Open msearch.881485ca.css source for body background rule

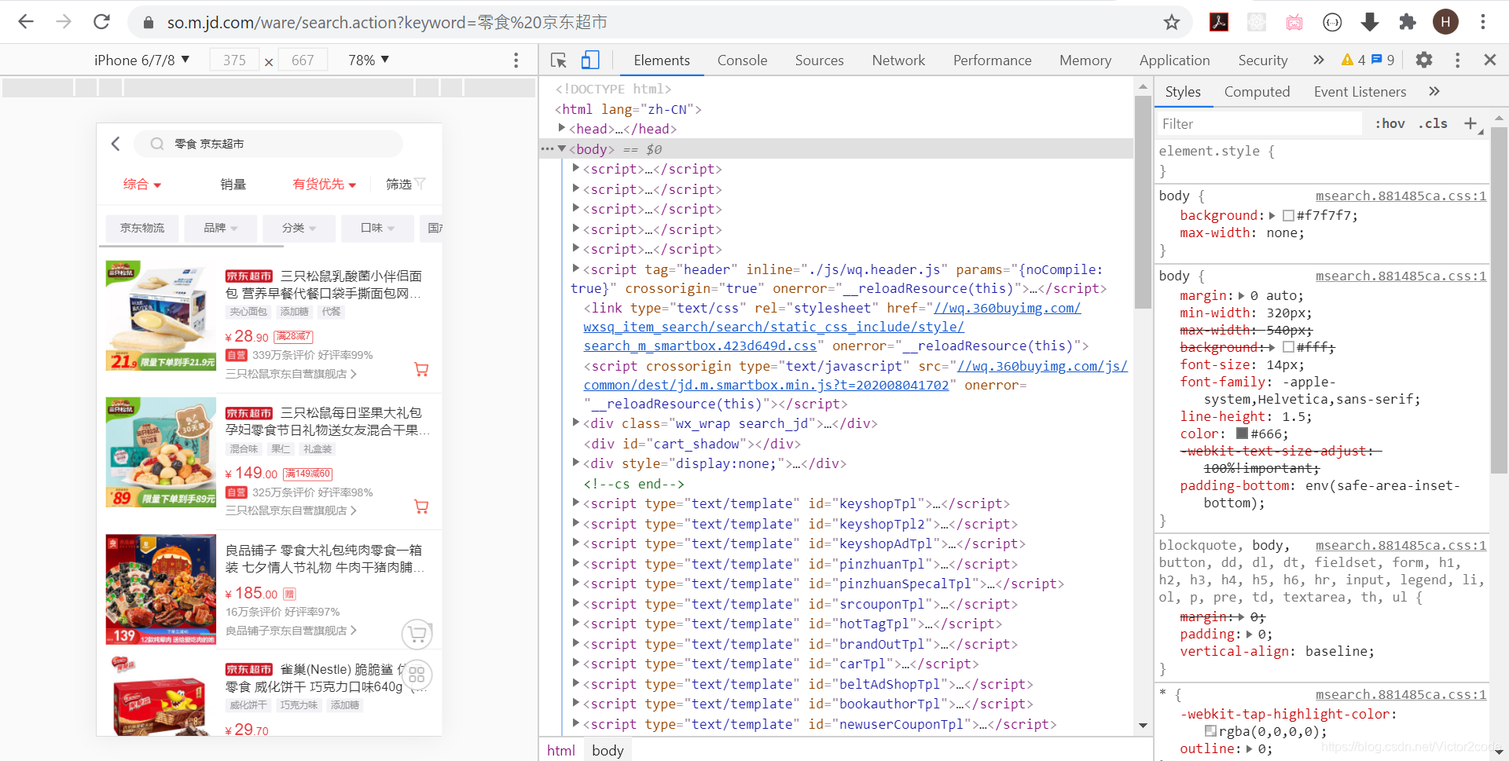1401,196
